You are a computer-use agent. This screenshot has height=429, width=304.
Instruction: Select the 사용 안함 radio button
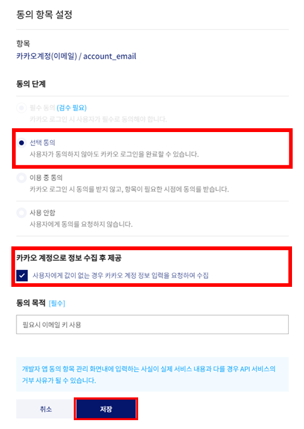[x=21, y=213]
